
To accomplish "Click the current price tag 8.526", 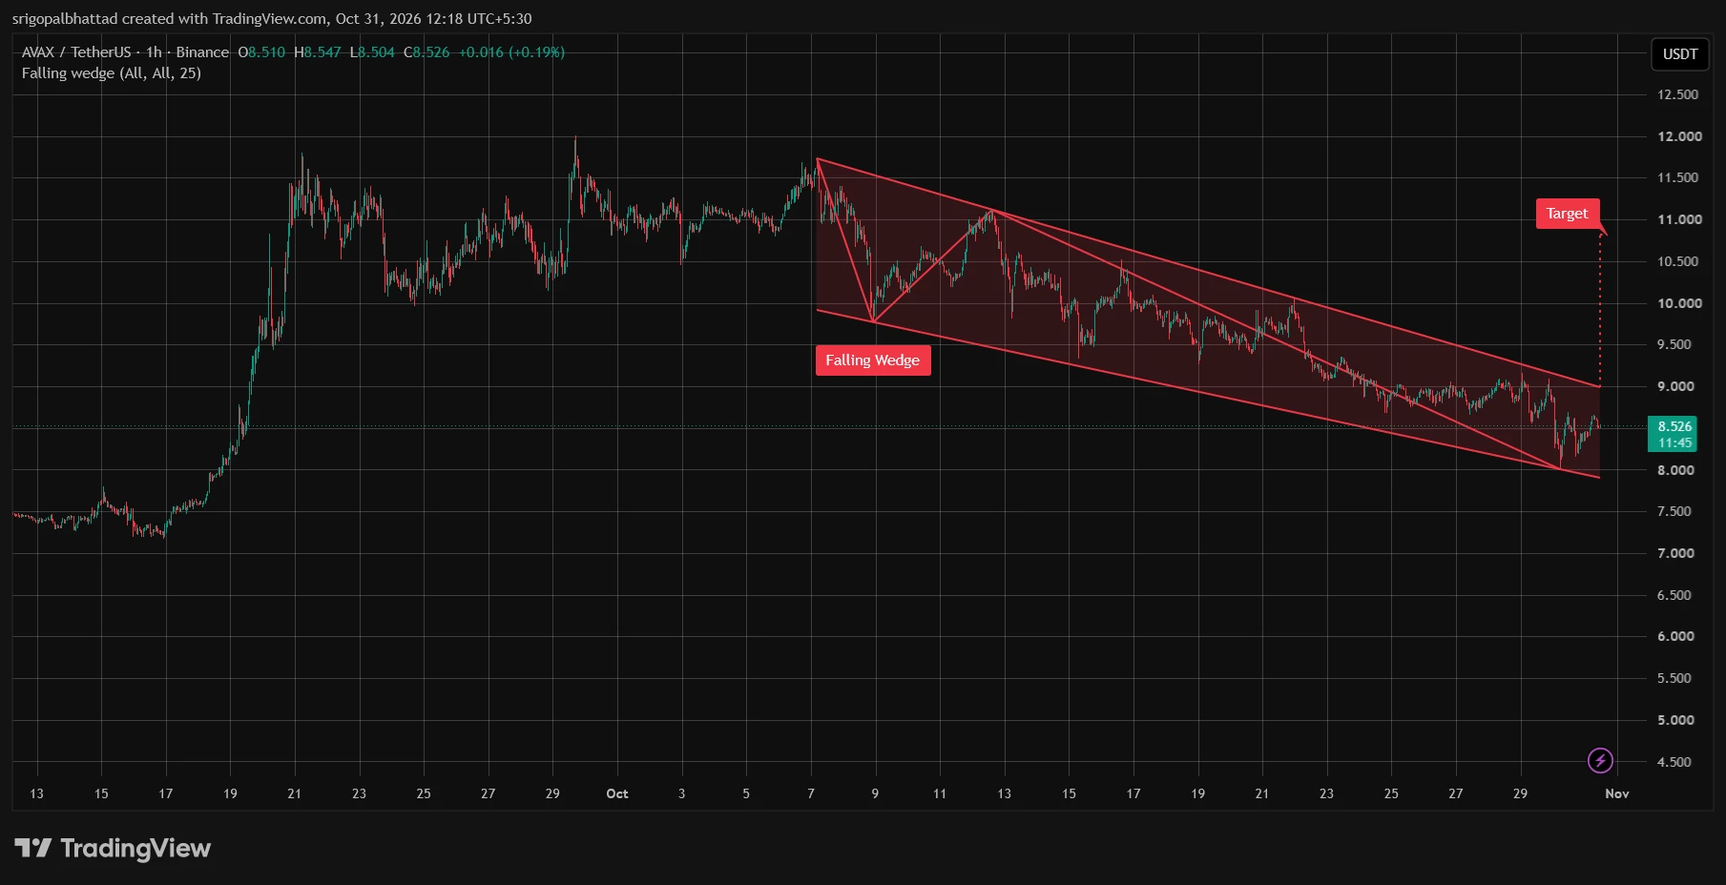I will (1674, 434).
